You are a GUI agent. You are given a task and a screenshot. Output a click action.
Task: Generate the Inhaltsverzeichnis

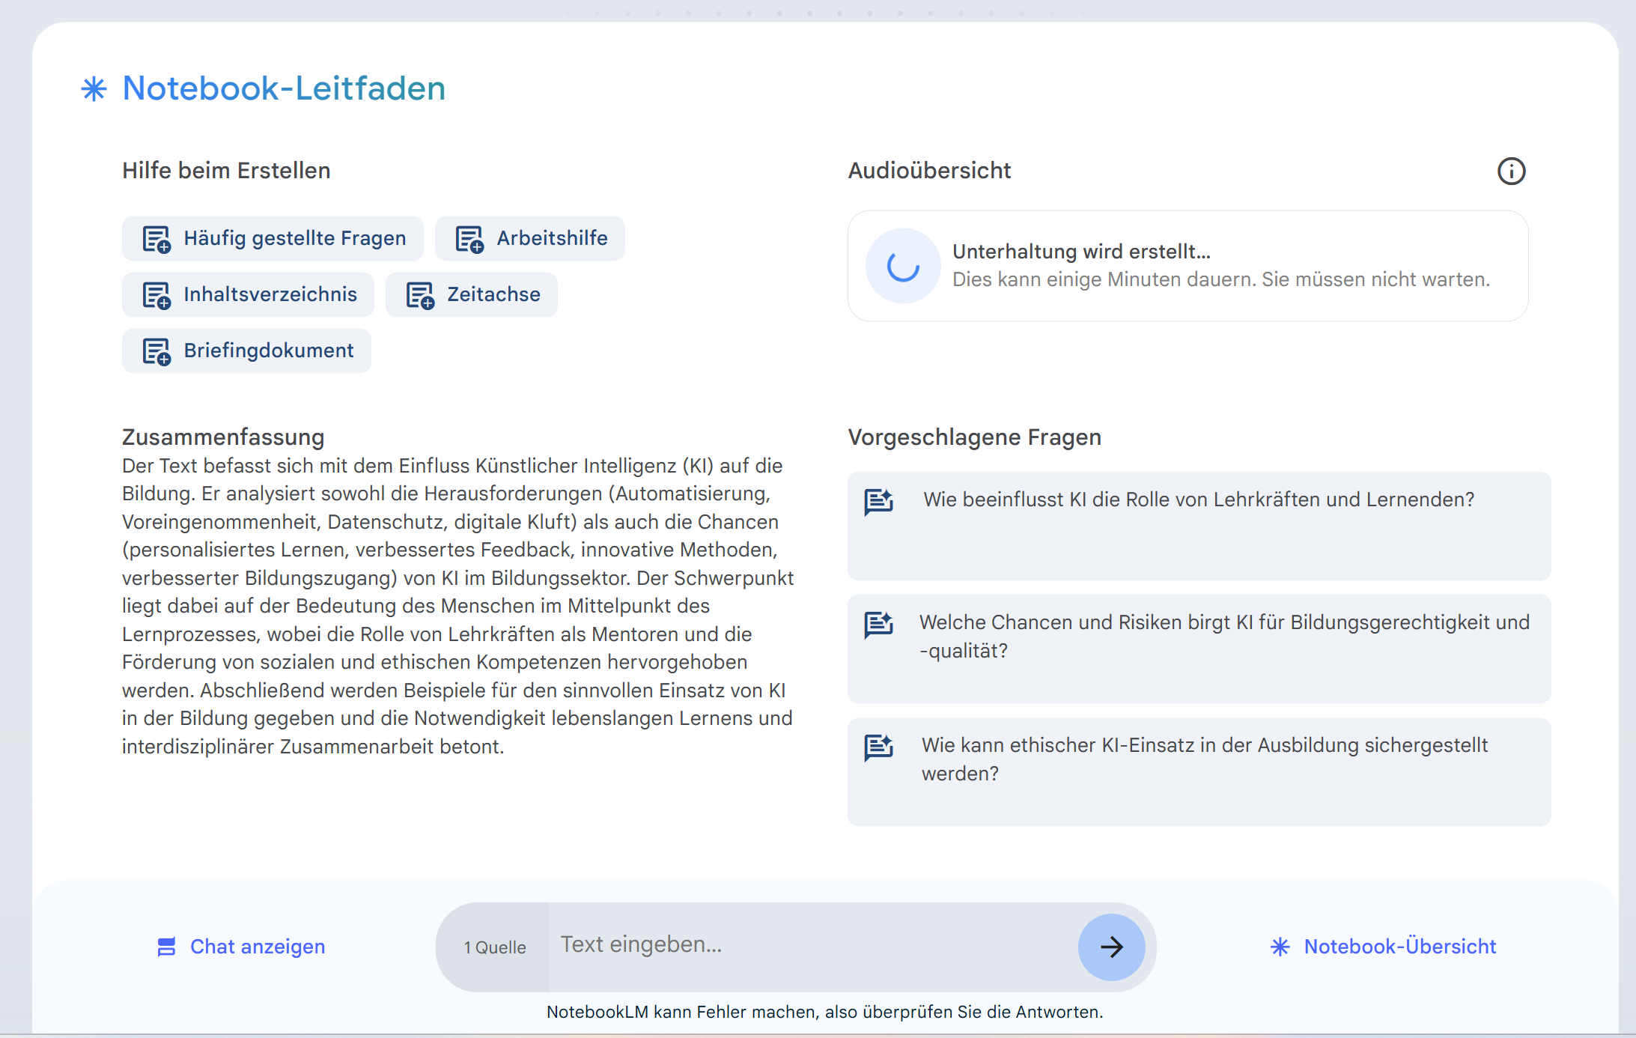click(249, 295)
